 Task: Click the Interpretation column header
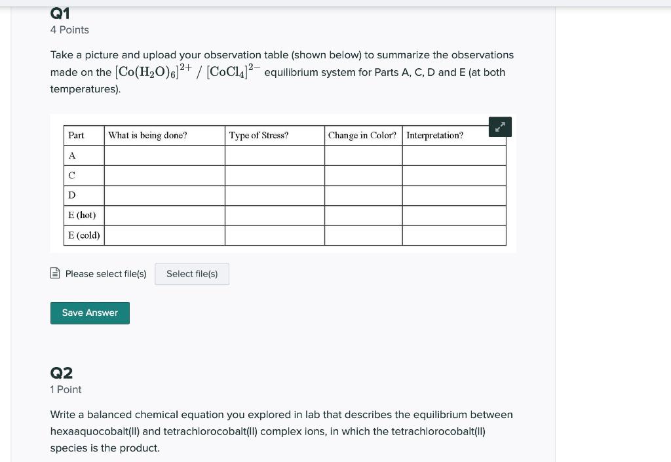(434, 135)
